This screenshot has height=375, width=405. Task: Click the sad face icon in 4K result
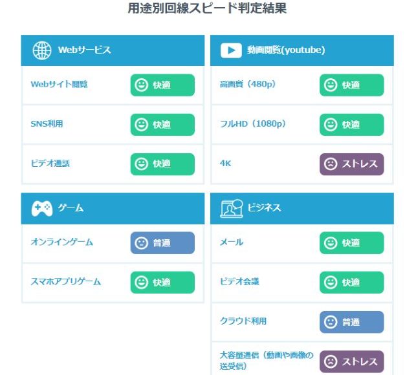(x=331, y=164)
